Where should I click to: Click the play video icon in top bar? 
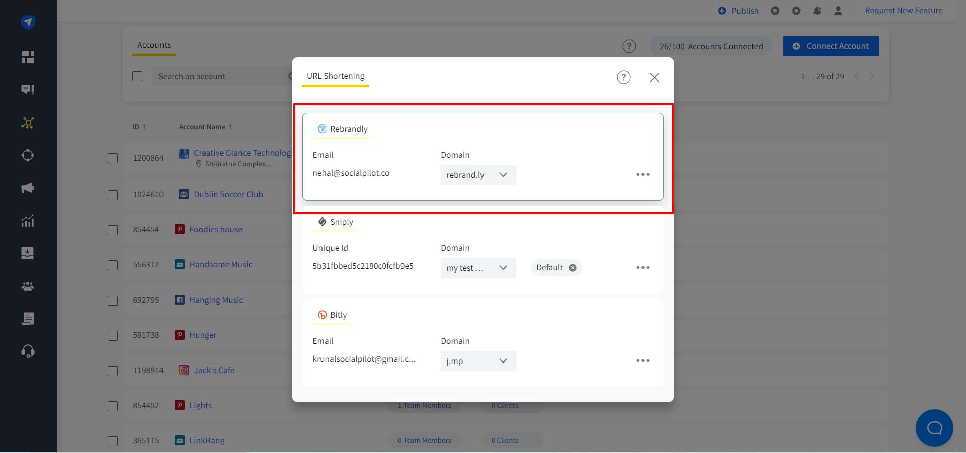[775, 11]
